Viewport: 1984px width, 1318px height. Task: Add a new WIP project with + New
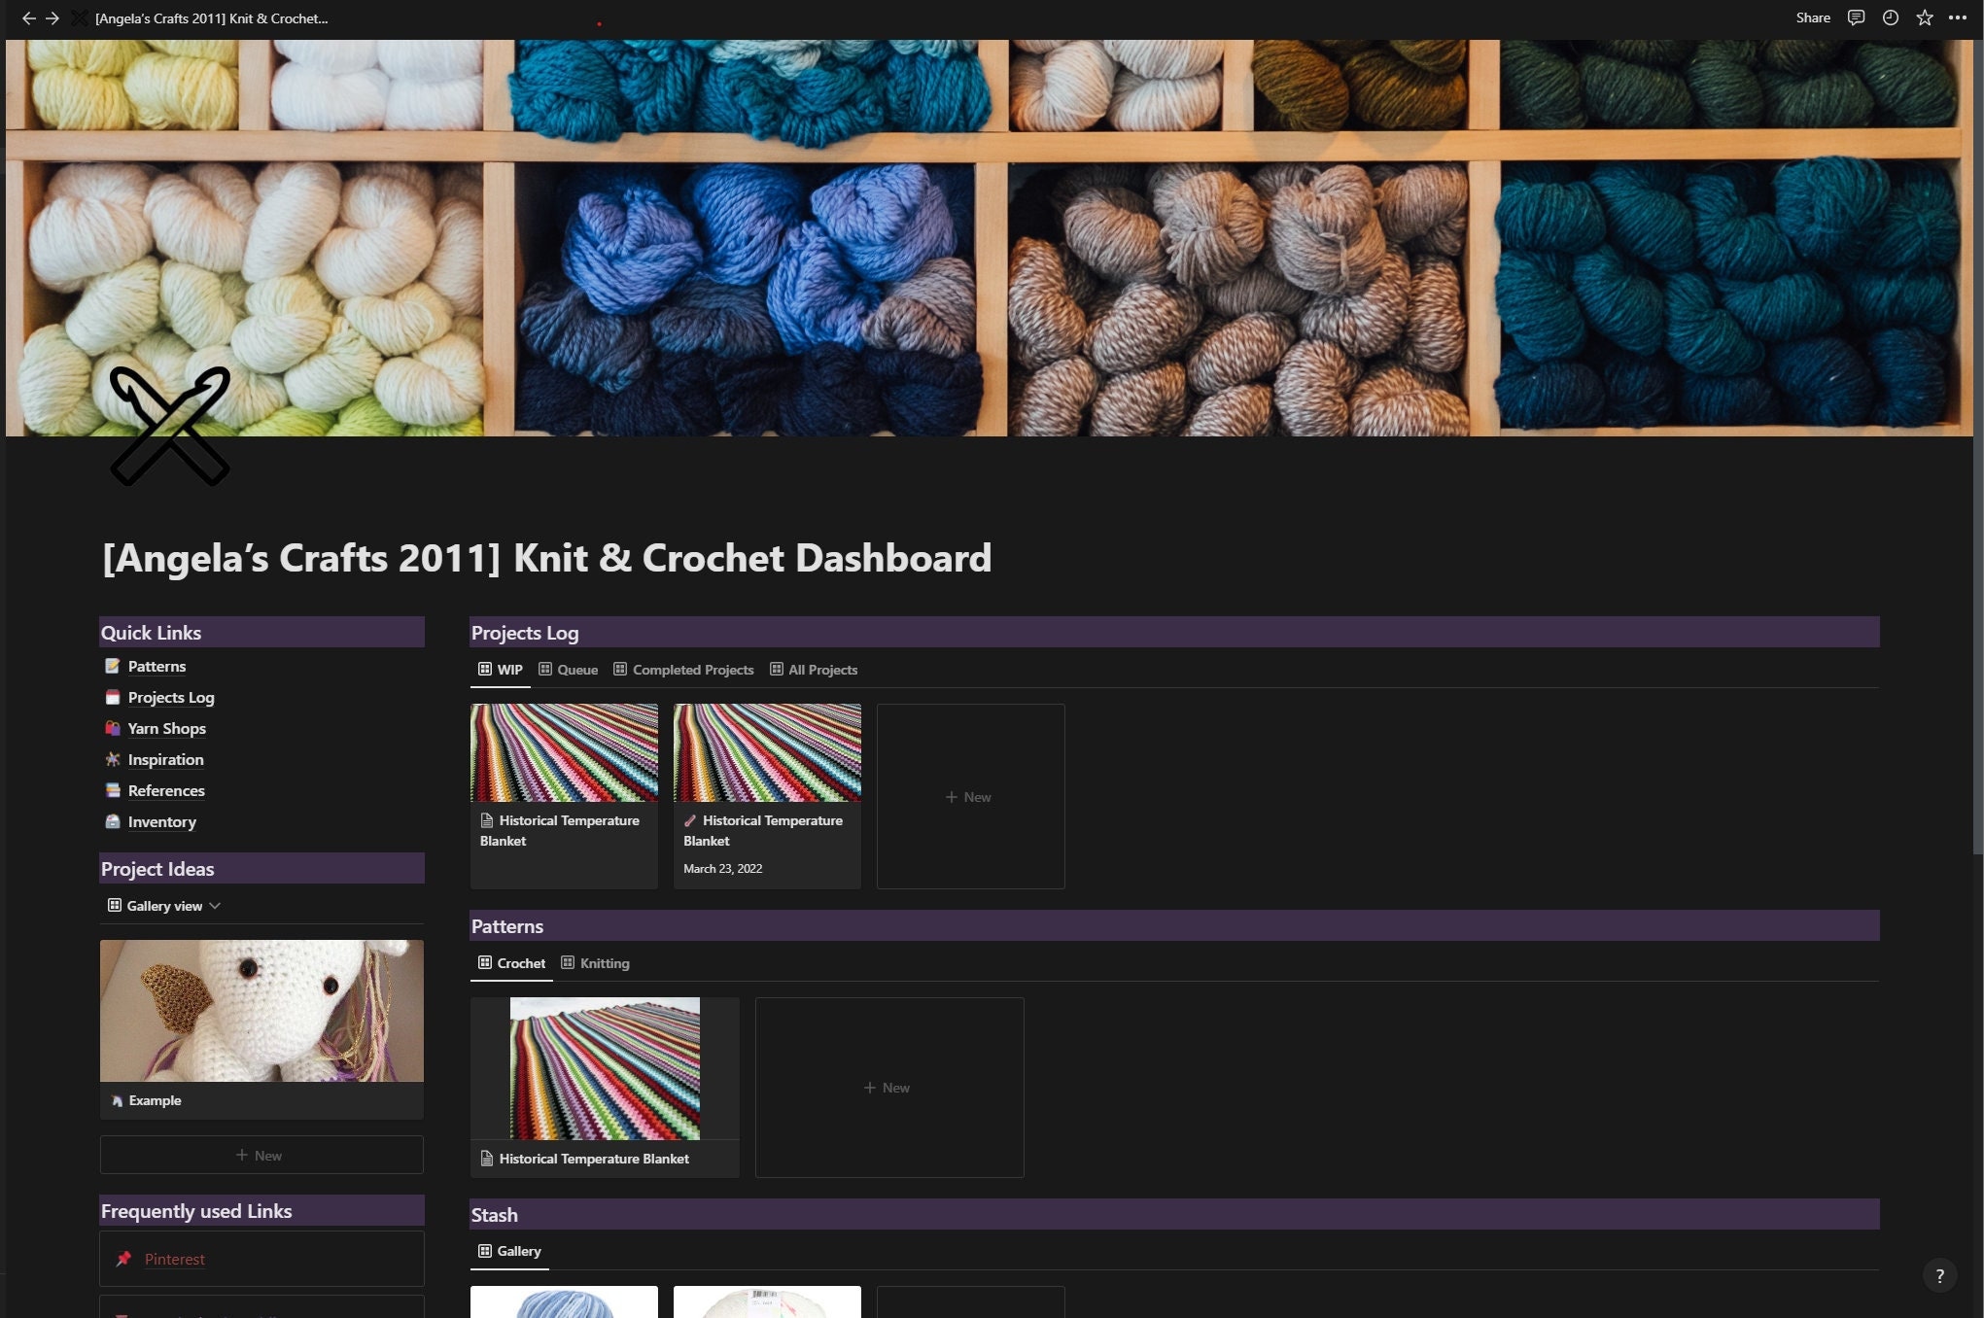coord(969,796)
